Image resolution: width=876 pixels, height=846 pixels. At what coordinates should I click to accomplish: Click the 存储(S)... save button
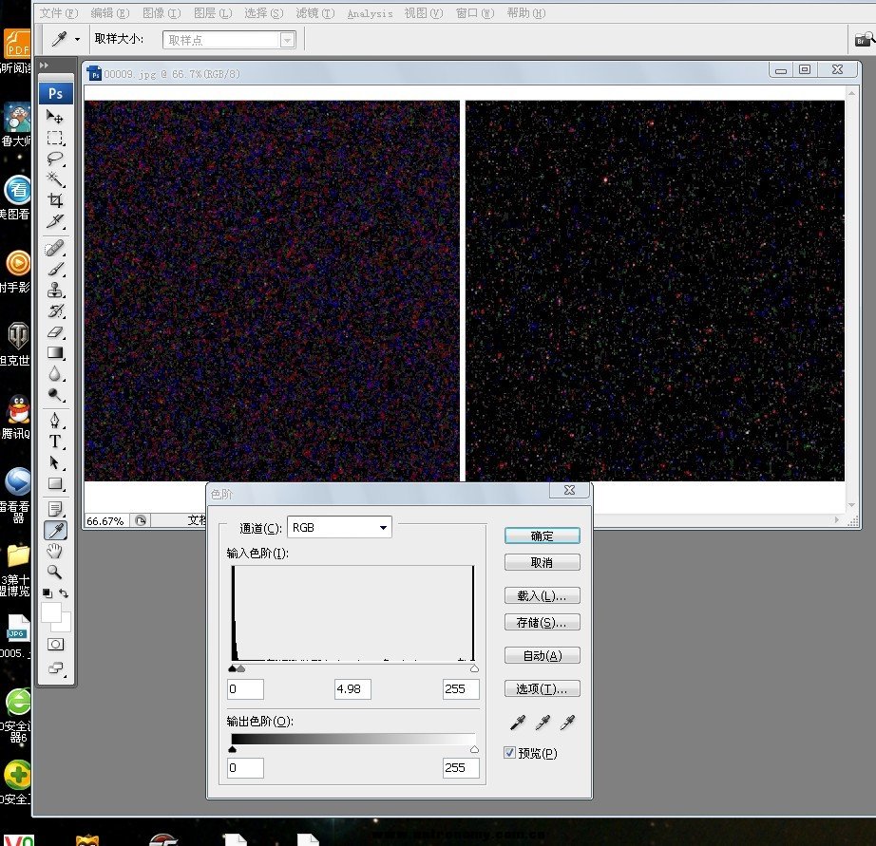542,622
